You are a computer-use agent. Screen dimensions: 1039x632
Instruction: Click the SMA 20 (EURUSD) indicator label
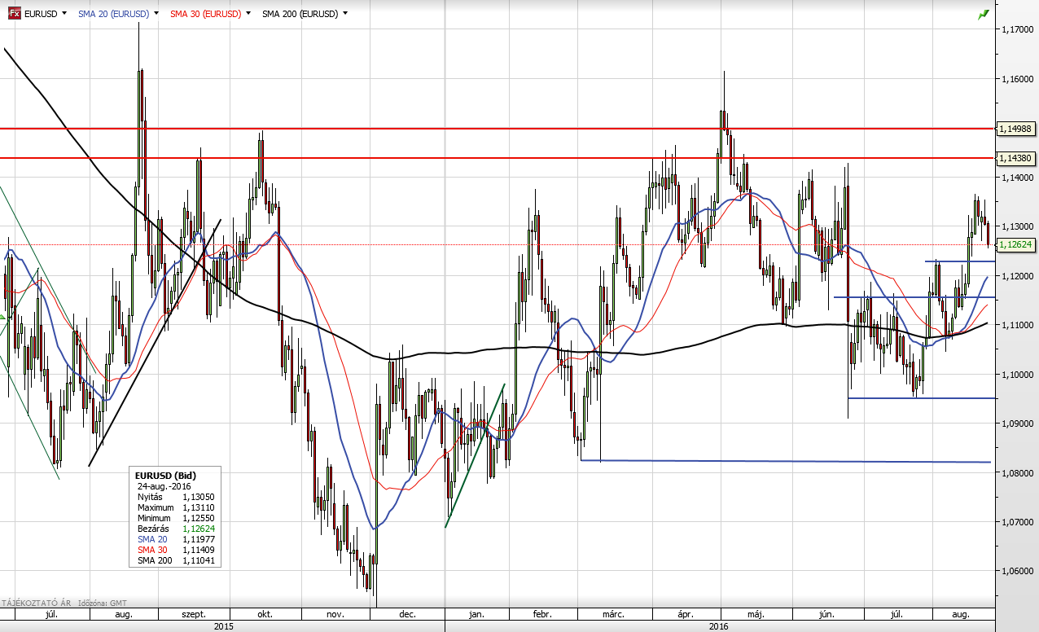click(114, 14)
